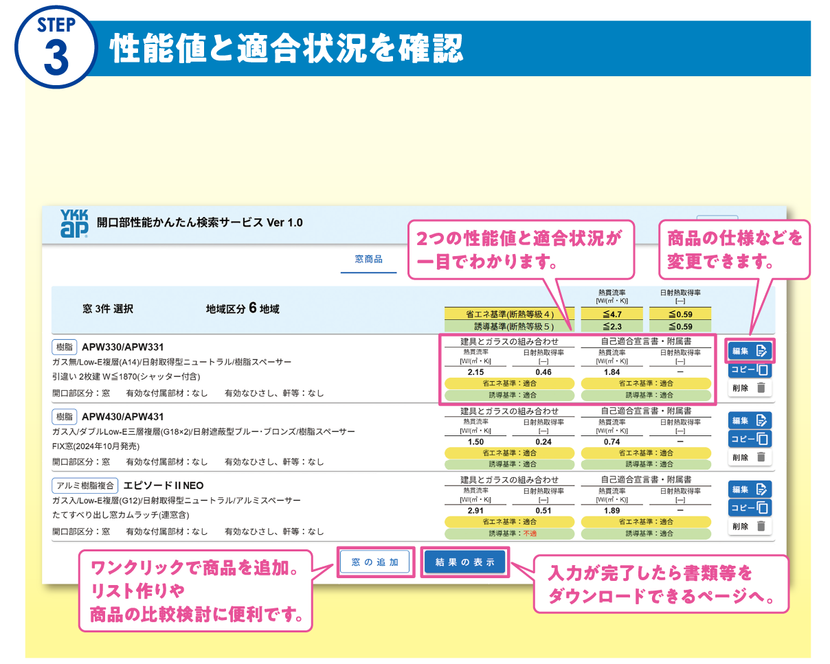Click the trash icon for エピソードⅡNEO
This screenshot has width=830, height=664.
(x=749, y=527)
